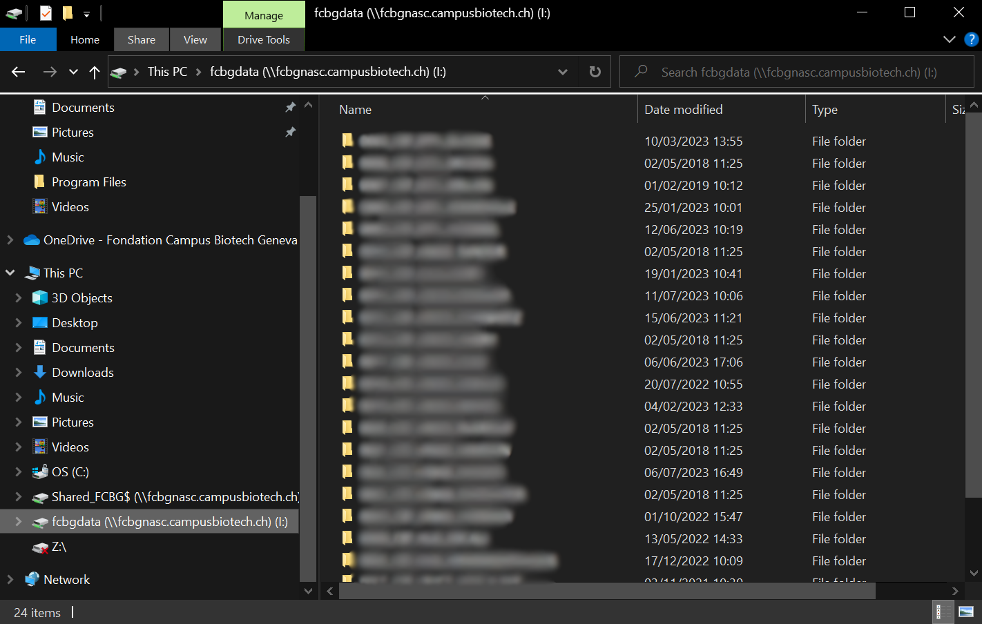The height and width of the screenshot is (624, 982).
Task: Click the horizontal scrollbar of the file list
Action: [607, 591]
